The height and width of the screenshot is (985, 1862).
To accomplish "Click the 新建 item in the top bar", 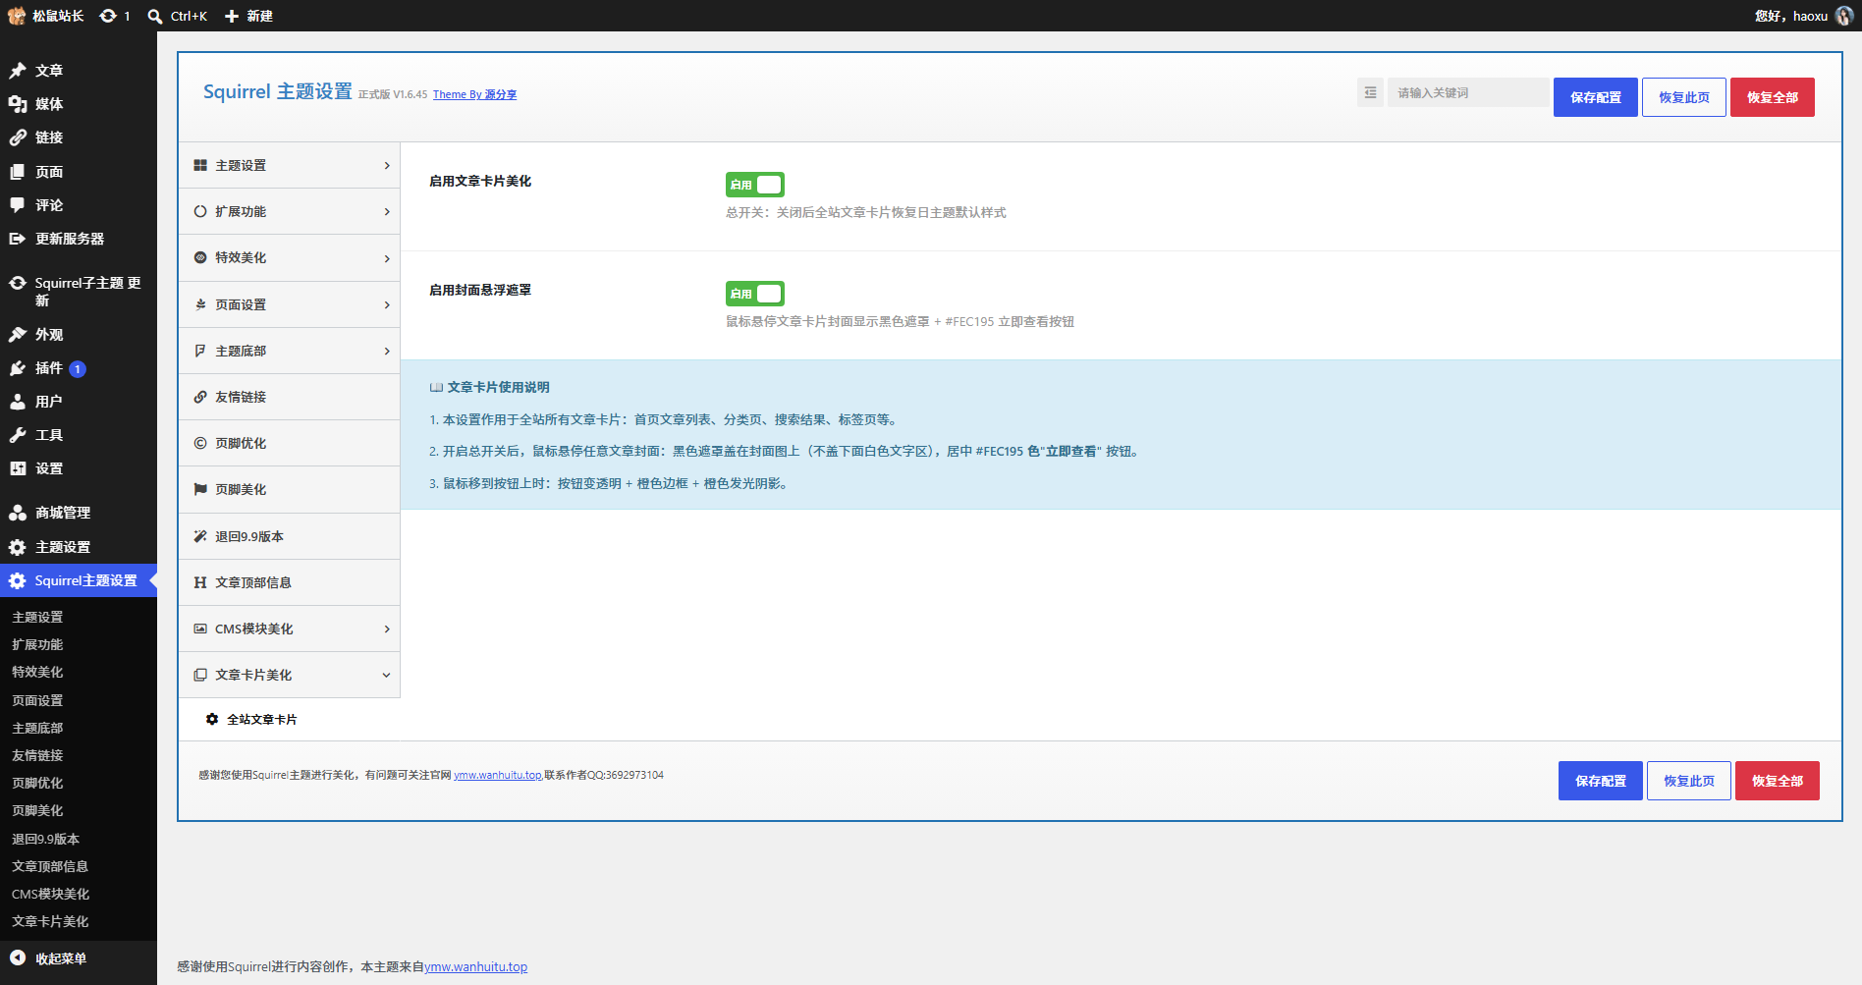I will [248, 16].
